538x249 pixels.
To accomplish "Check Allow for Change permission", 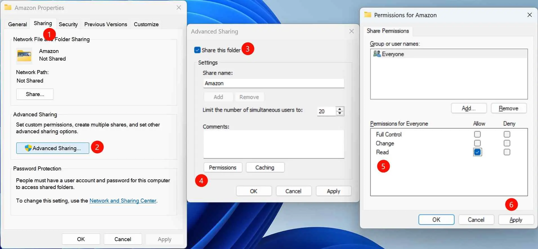I will (477, 143).
